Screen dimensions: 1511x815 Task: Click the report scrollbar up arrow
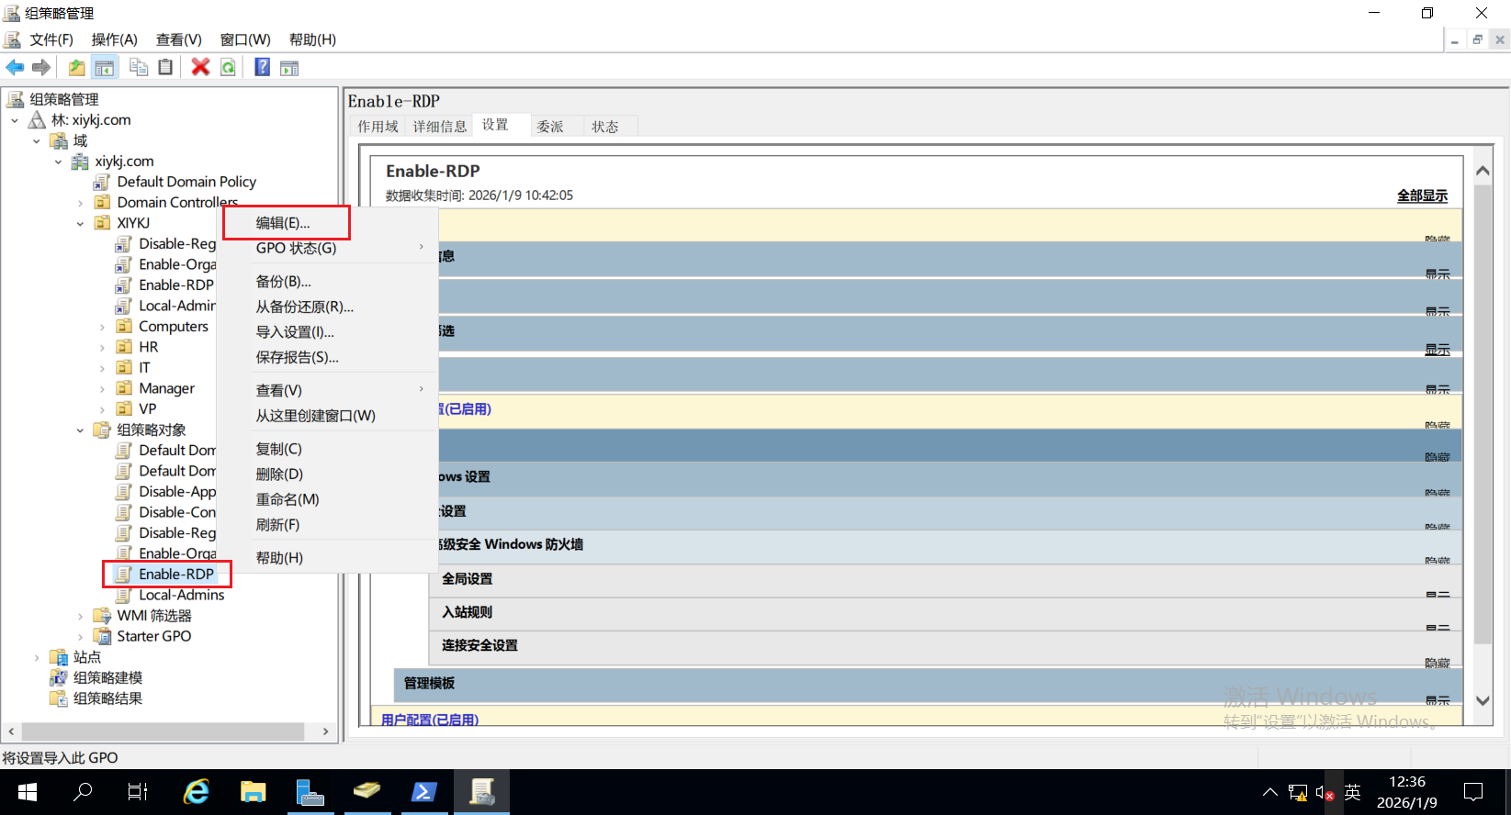point(1483,171)
